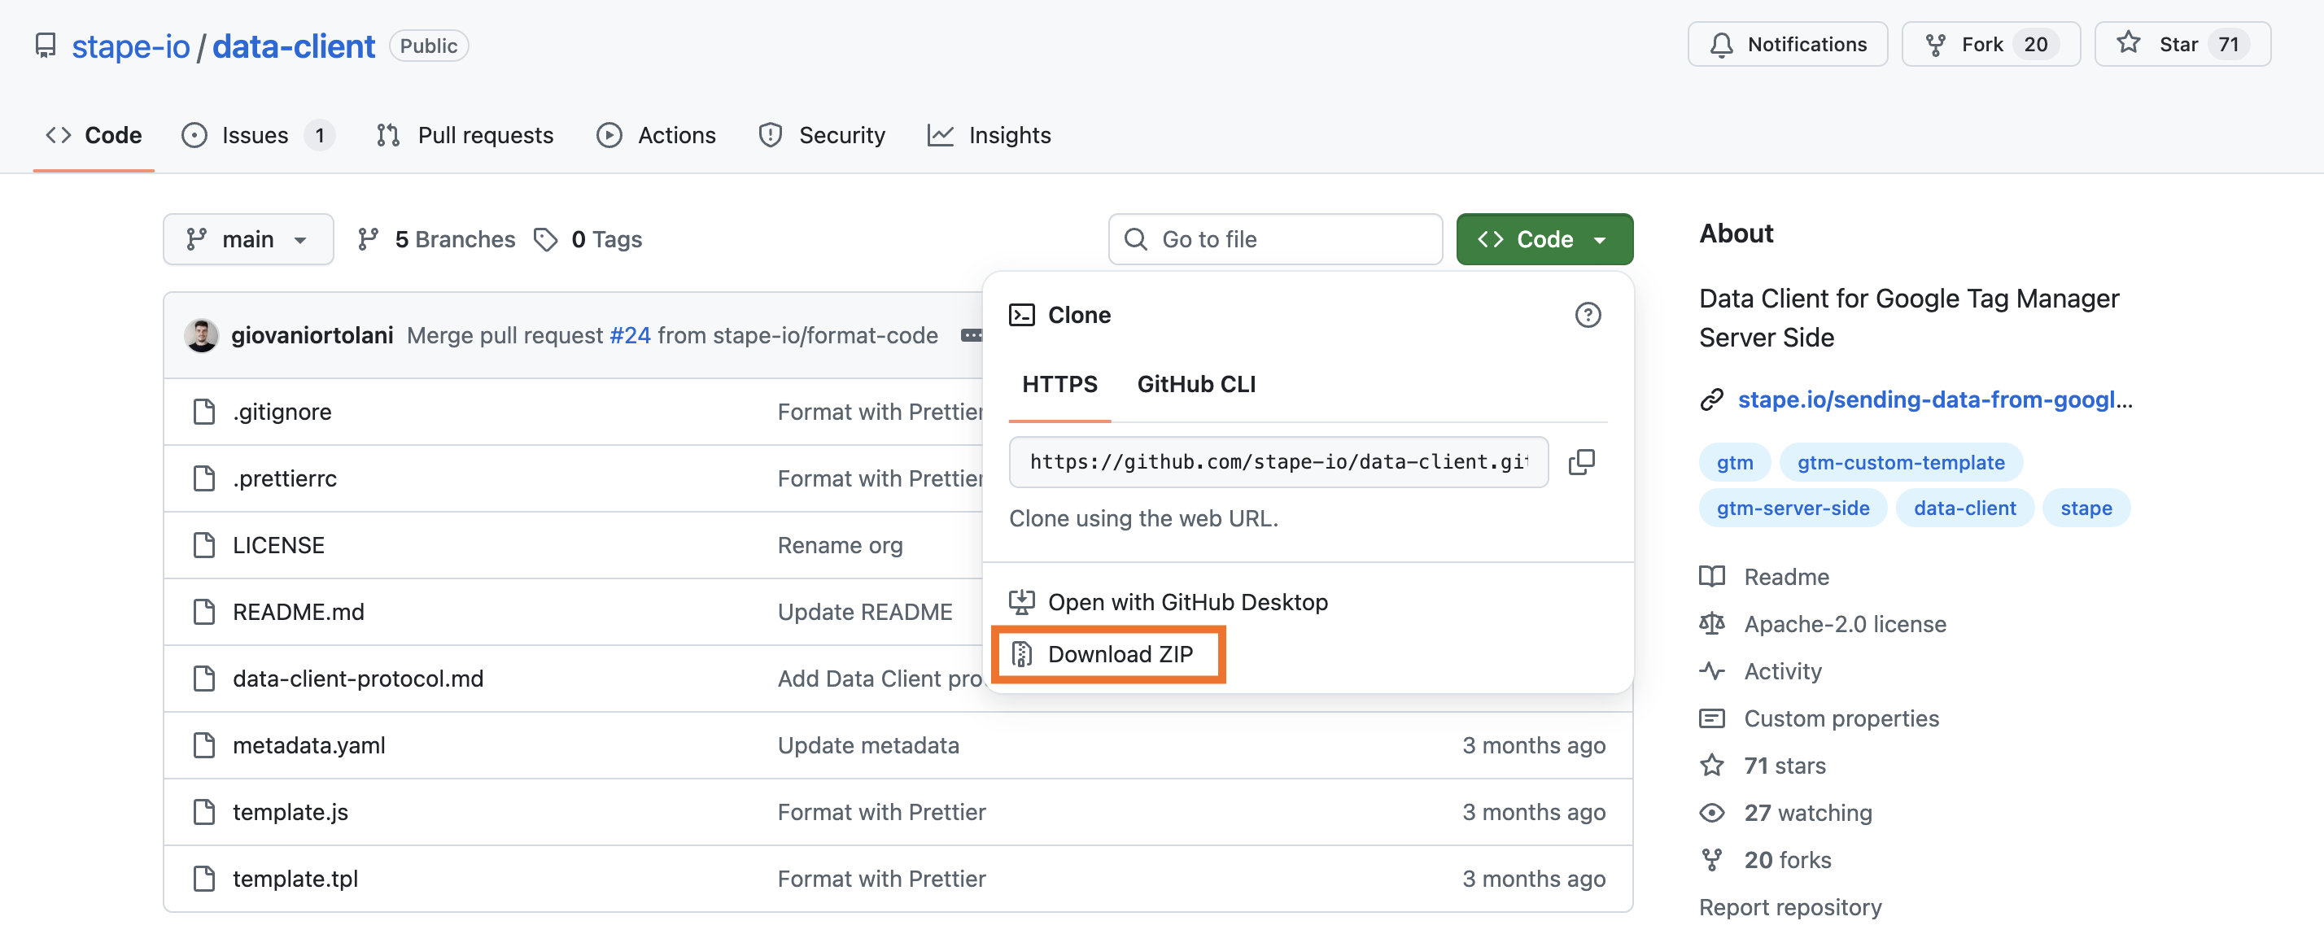Click the template.tpl file icon
Viewport: 2324px width, 934px height.
pyautogui.click(x=205, y=879)
